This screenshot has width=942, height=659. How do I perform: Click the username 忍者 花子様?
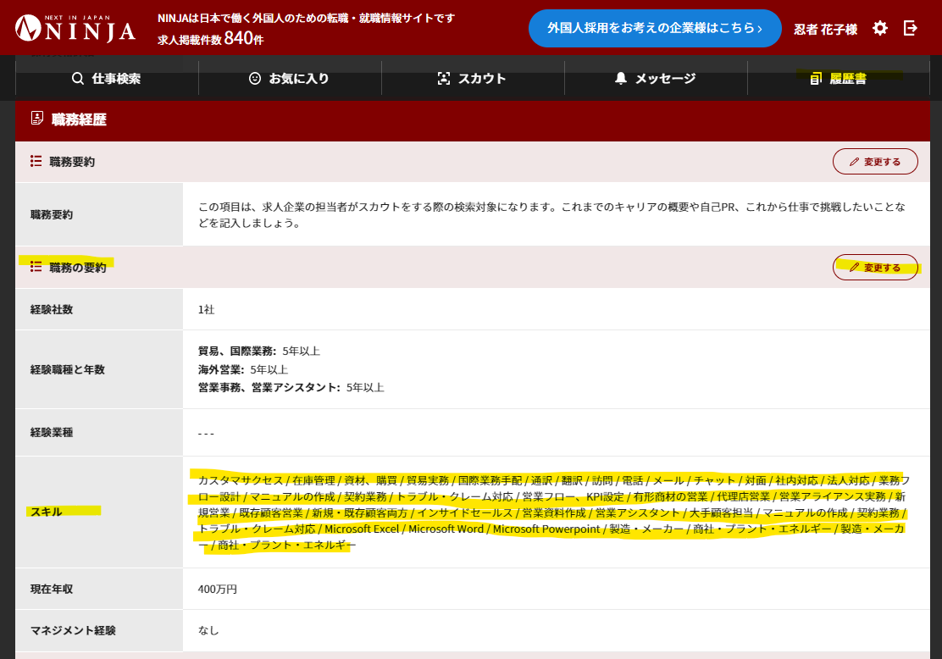click(825, 29)
